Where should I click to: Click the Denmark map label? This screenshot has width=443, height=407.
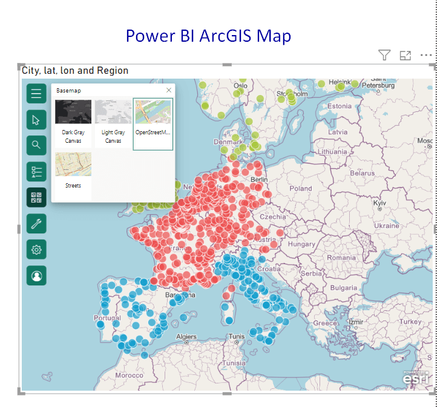pos(228,142)
